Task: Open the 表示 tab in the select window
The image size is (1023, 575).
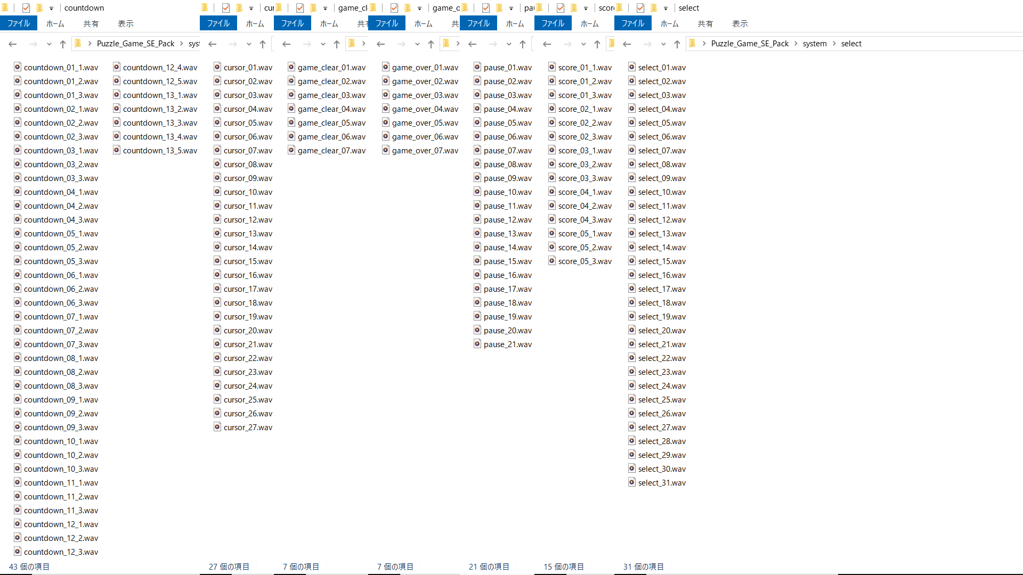Action: coord(740,23)
